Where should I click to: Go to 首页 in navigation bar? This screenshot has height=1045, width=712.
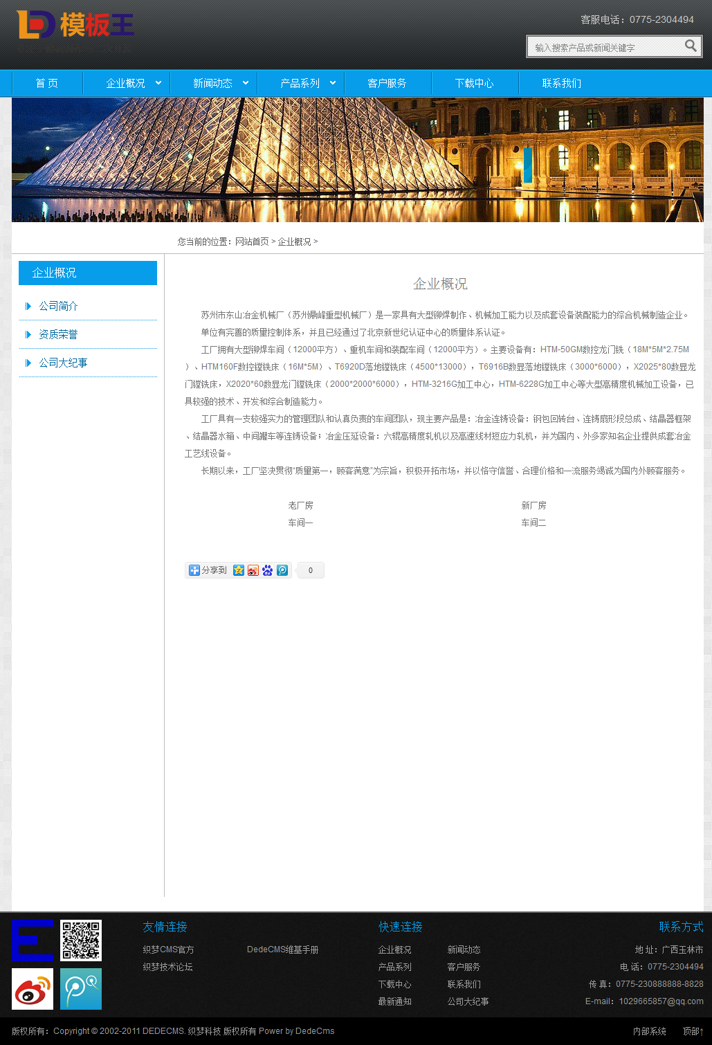point(47,83)
